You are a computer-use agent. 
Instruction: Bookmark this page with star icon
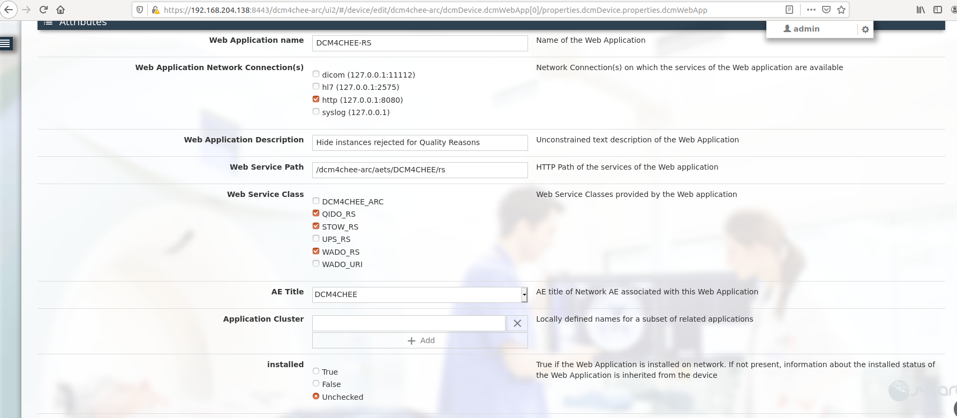coord(841,10)
